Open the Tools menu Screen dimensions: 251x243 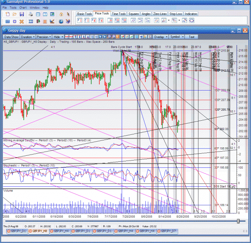[x=13, y=8]
